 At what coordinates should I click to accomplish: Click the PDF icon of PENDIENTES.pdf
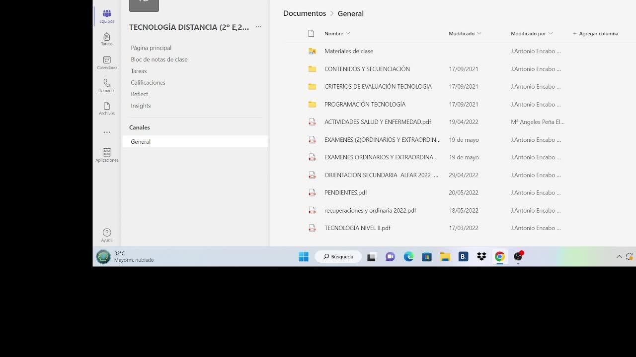(x=312, y=192)
